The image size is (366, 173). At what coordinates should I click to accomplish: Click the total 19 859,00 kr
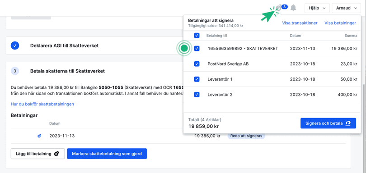[x=203, y=127]
